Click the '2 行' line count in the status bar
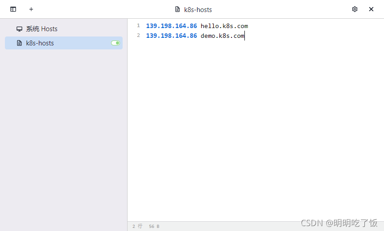The image size is (384, 231). pos(137,227)
